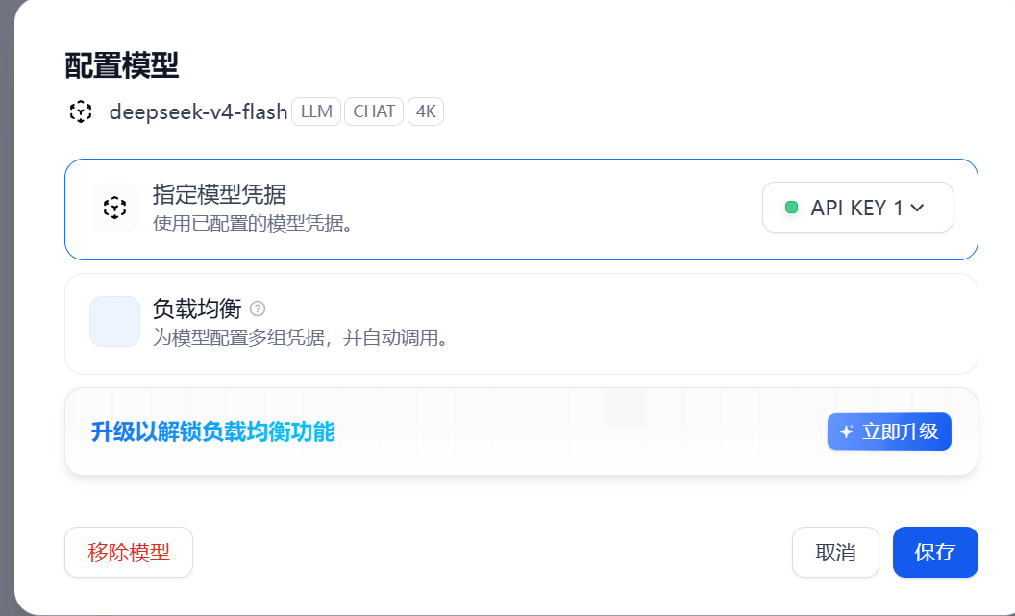Image resolution: width=1015 pixels, height=616 pixels.
Task: Click the DeepSeek icon in 指定模型凭据 card
Action: pos(114,208)
